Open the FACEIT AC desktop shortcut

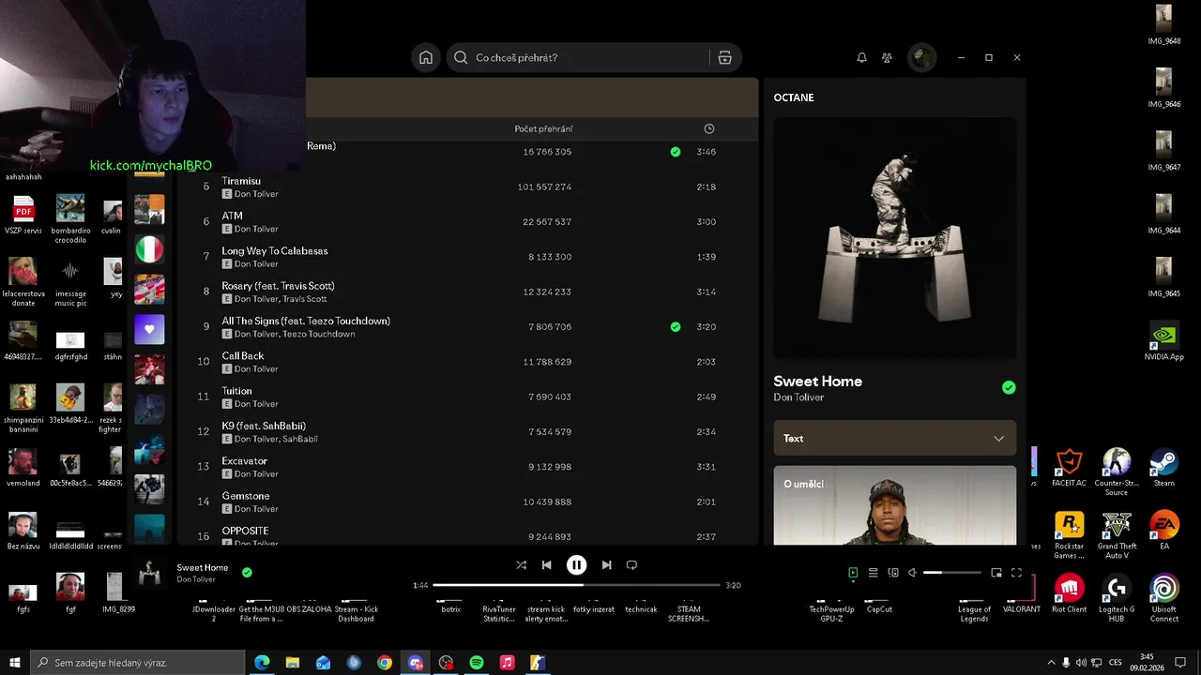[x=1069, y=469]
